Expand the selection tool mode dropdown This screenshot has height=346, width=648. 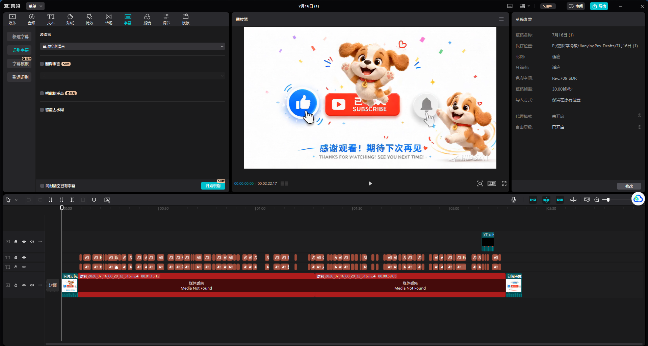pyautogui.click(x=16, y=200)
